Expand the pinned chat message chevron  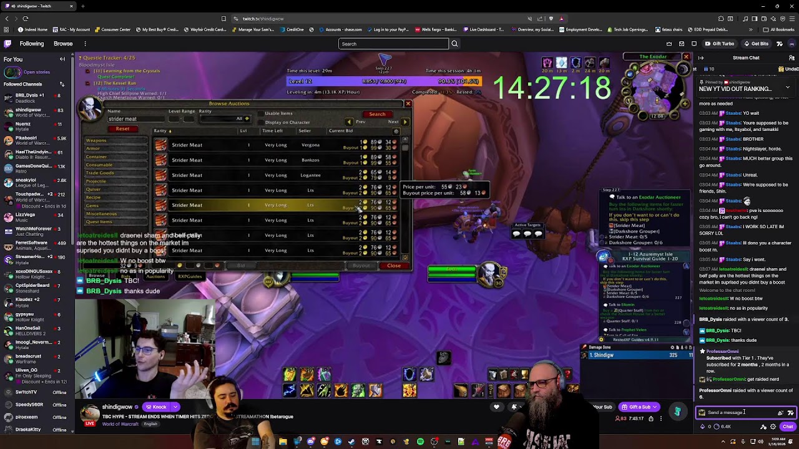coord(787,87)
